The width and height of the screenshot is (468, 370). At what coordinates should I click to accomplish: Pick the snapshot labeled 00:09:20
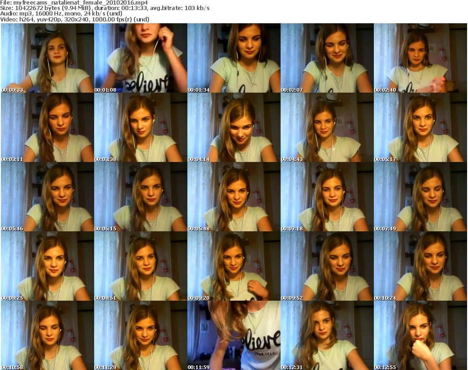tap(234, 266)
